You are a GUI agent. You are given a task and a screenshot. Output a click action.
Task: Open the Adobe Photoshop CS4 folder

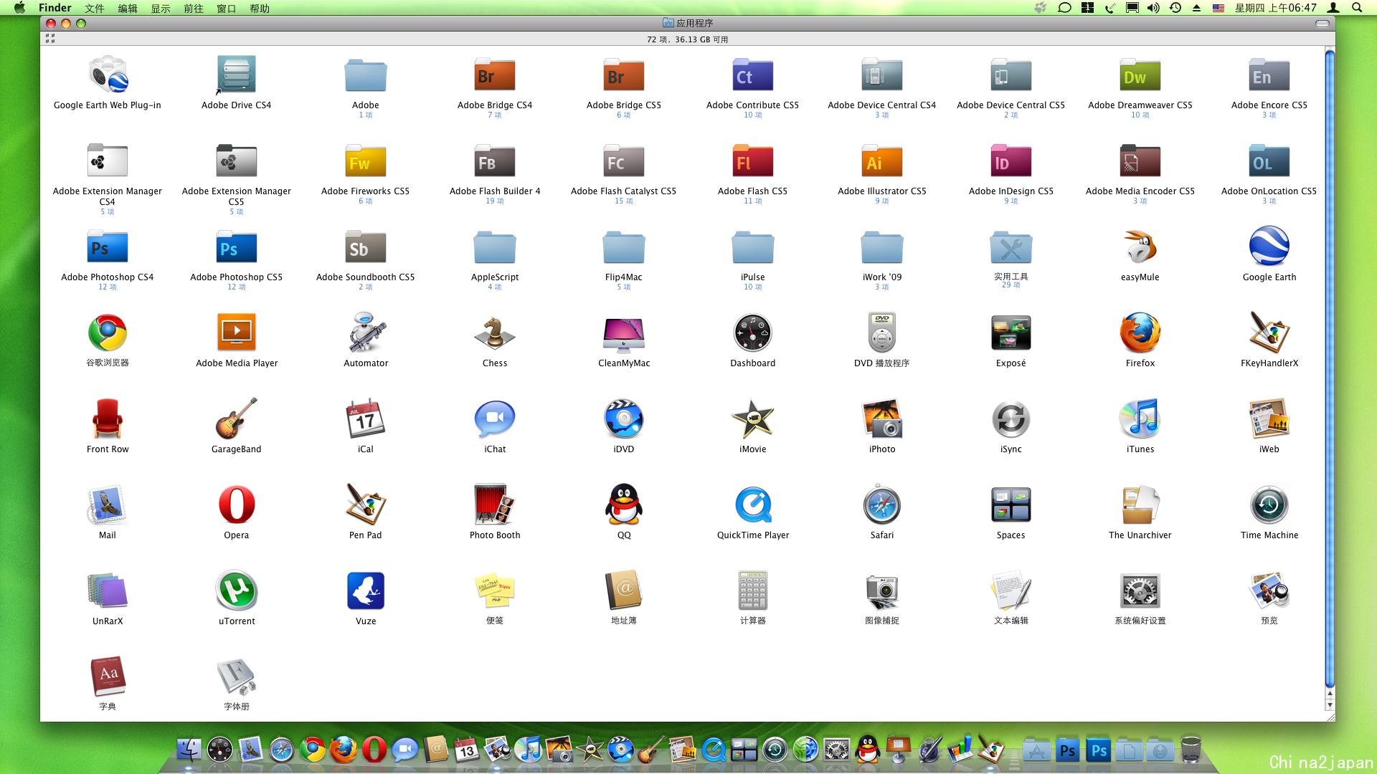(108, 247)
